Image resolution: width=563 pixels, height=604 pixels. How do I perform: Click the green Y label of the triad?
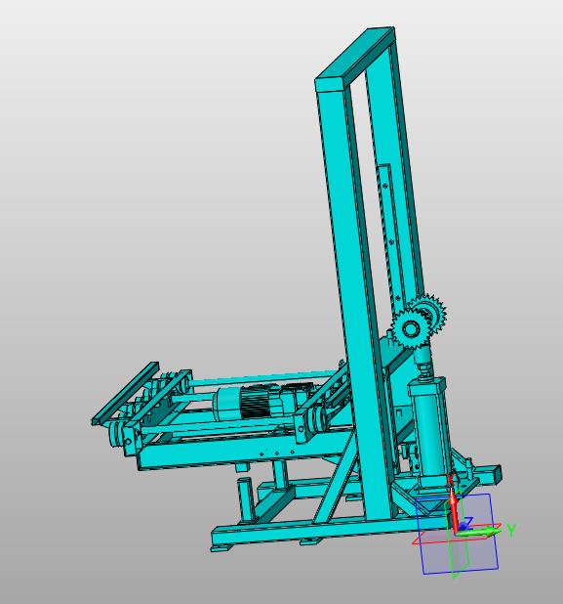[510, 531]
